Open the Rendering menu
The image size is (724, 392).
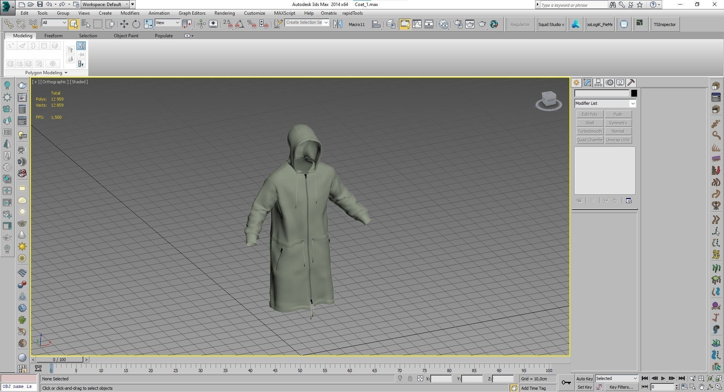tap(224, 13)
